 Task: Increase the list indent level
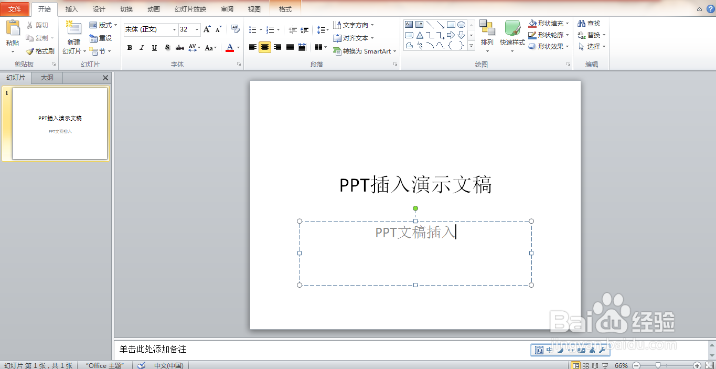pos(304,30)
